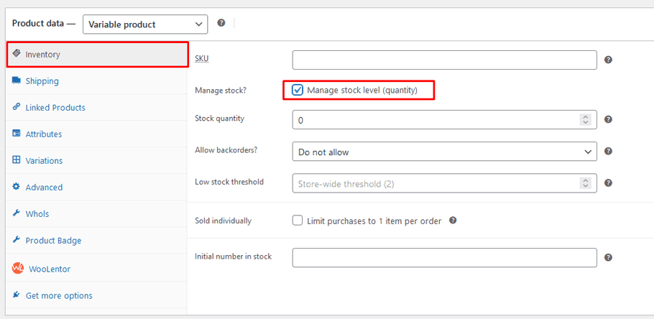Screen dimensions: 654x319
Task: Click the Sold individually label
Action: pyautogui.click(x=223, y=221)
